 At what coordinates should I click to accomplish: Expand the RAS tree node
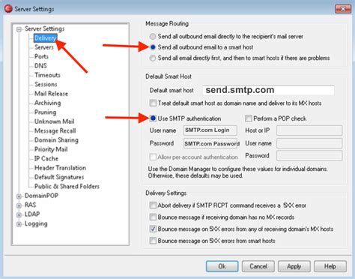[x=19, y=205]
